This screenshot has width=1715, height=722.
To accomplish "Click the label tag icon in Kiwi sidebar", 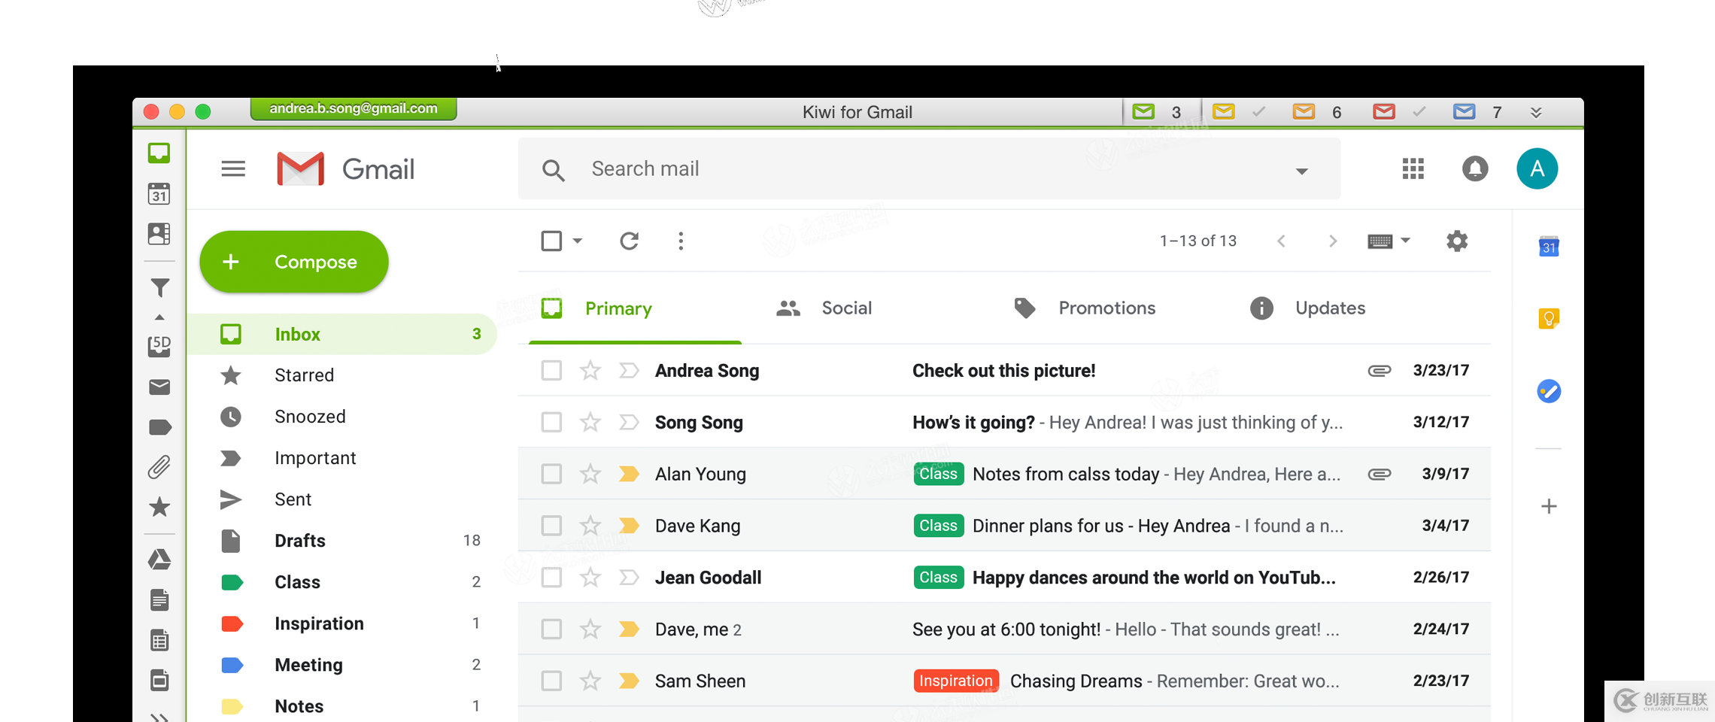I will click(x=160, y=428).
